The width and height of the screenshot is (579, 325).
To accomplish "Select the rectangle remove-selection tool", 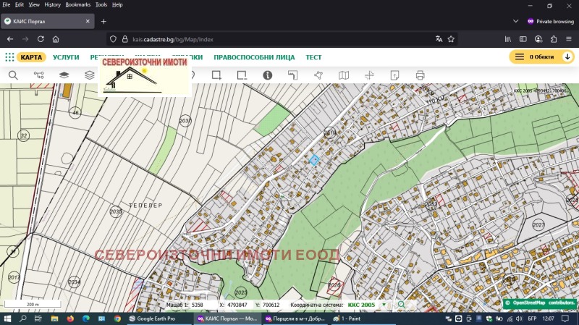I will pyautogui.click(x=242, y=75).
